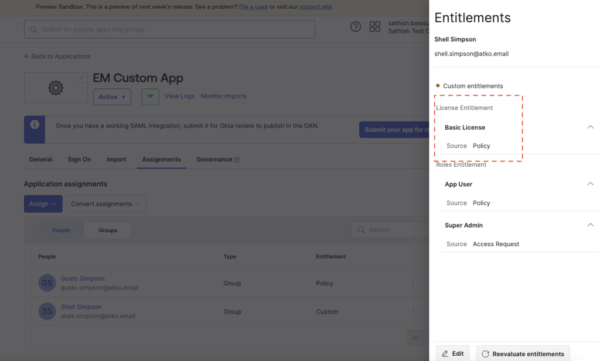Open the help question mark icon
600x361 pixels.
[356, 27]
